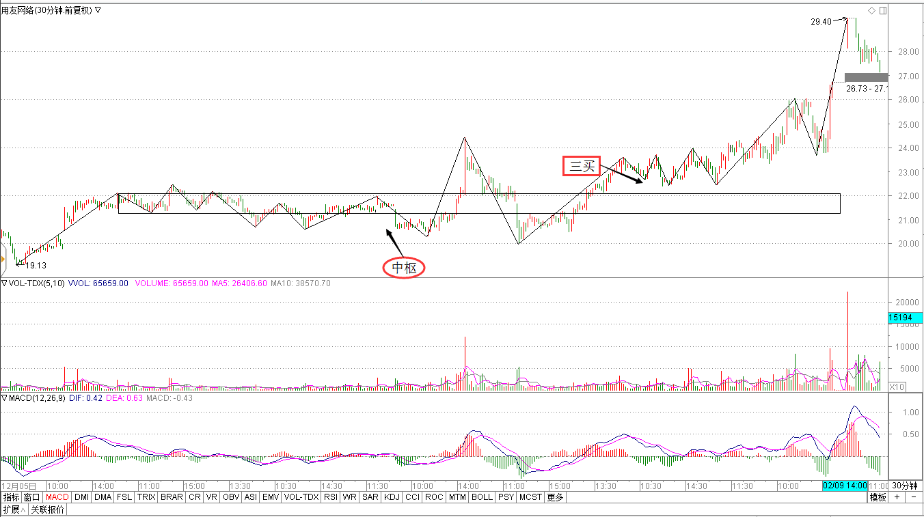Click the DEA: 0.63 value text

(x=126, y=398)
